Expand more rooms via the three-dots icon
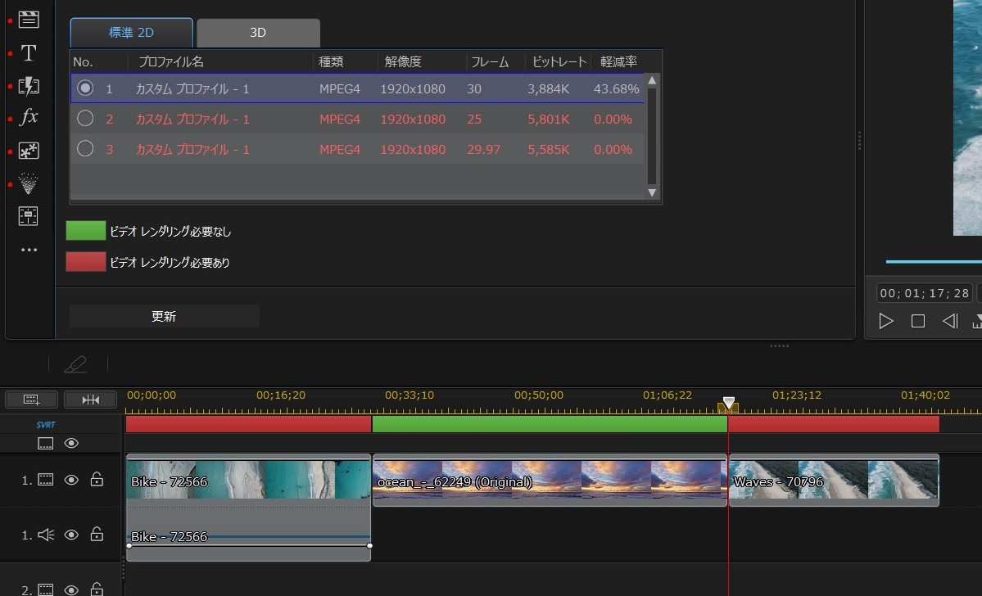982x596 pixels. point(29,250)
